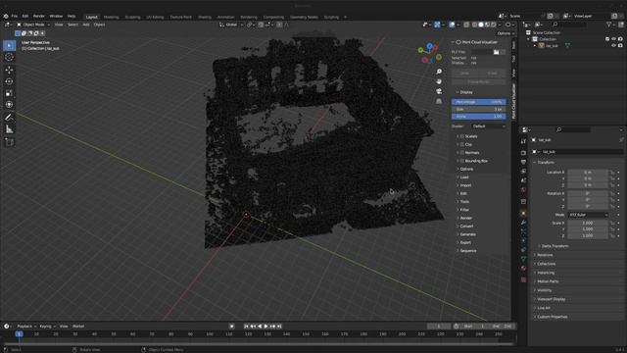Open the Modifiers properties tab icon
Image resolution: width=627 pixels, height=353 pixels.
523,223
